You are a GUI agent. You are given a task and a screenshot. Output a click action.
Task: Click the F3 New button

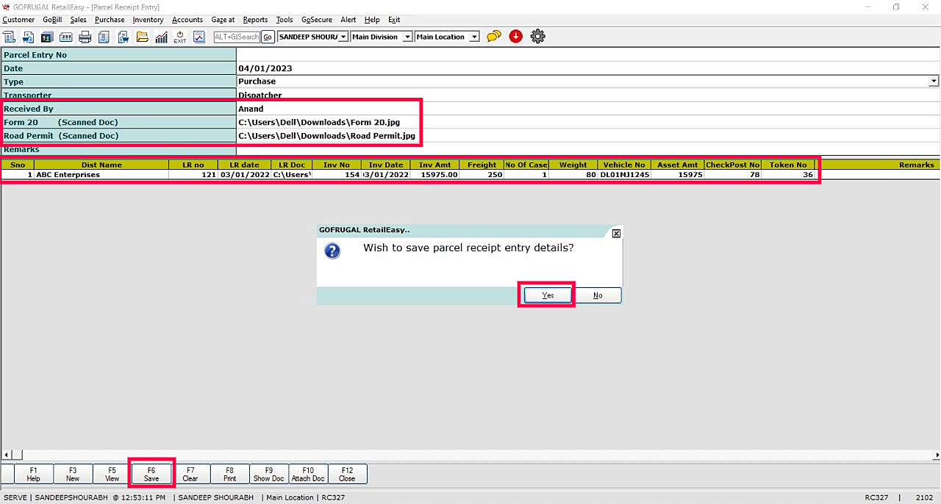tap(73, 474)
